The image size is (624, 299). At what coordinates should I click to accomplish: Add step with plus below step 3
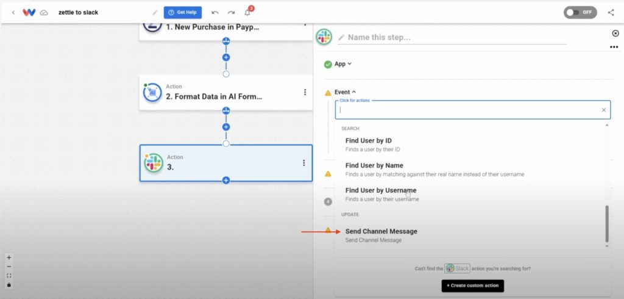point(226,181)
